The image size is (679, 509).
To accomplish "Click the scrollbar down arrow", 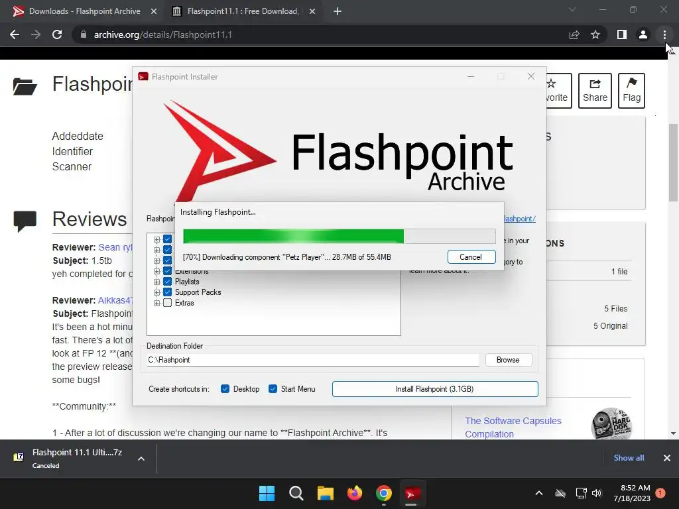I will pyautogui.click(x=673, y=433).
